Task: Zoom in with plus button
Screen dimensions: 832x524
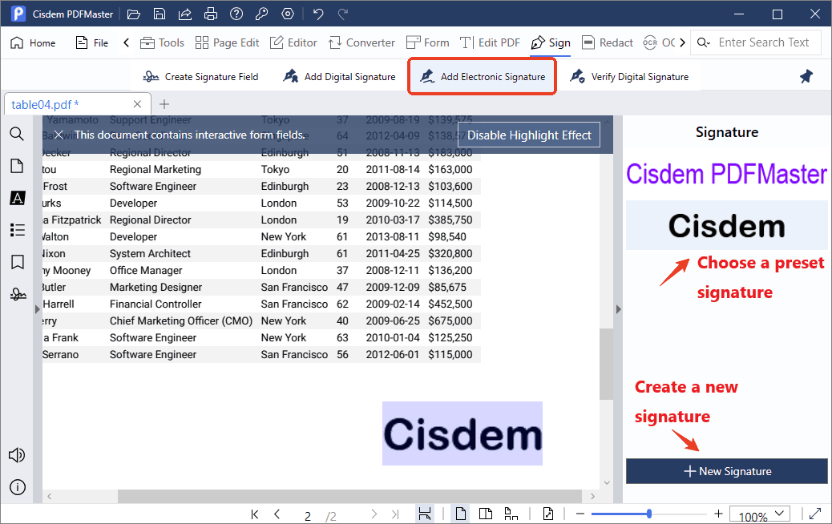Action: pos(718,514)
